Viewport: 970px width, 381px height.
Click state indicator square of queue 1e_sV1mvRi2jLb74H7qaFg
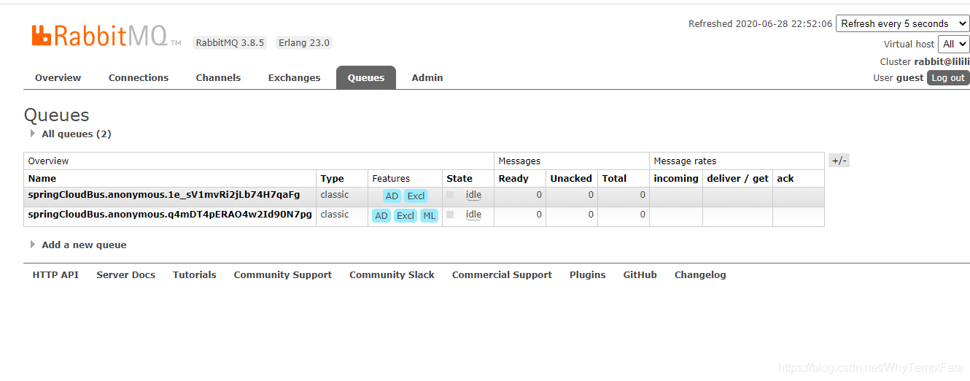pos(450,195)
